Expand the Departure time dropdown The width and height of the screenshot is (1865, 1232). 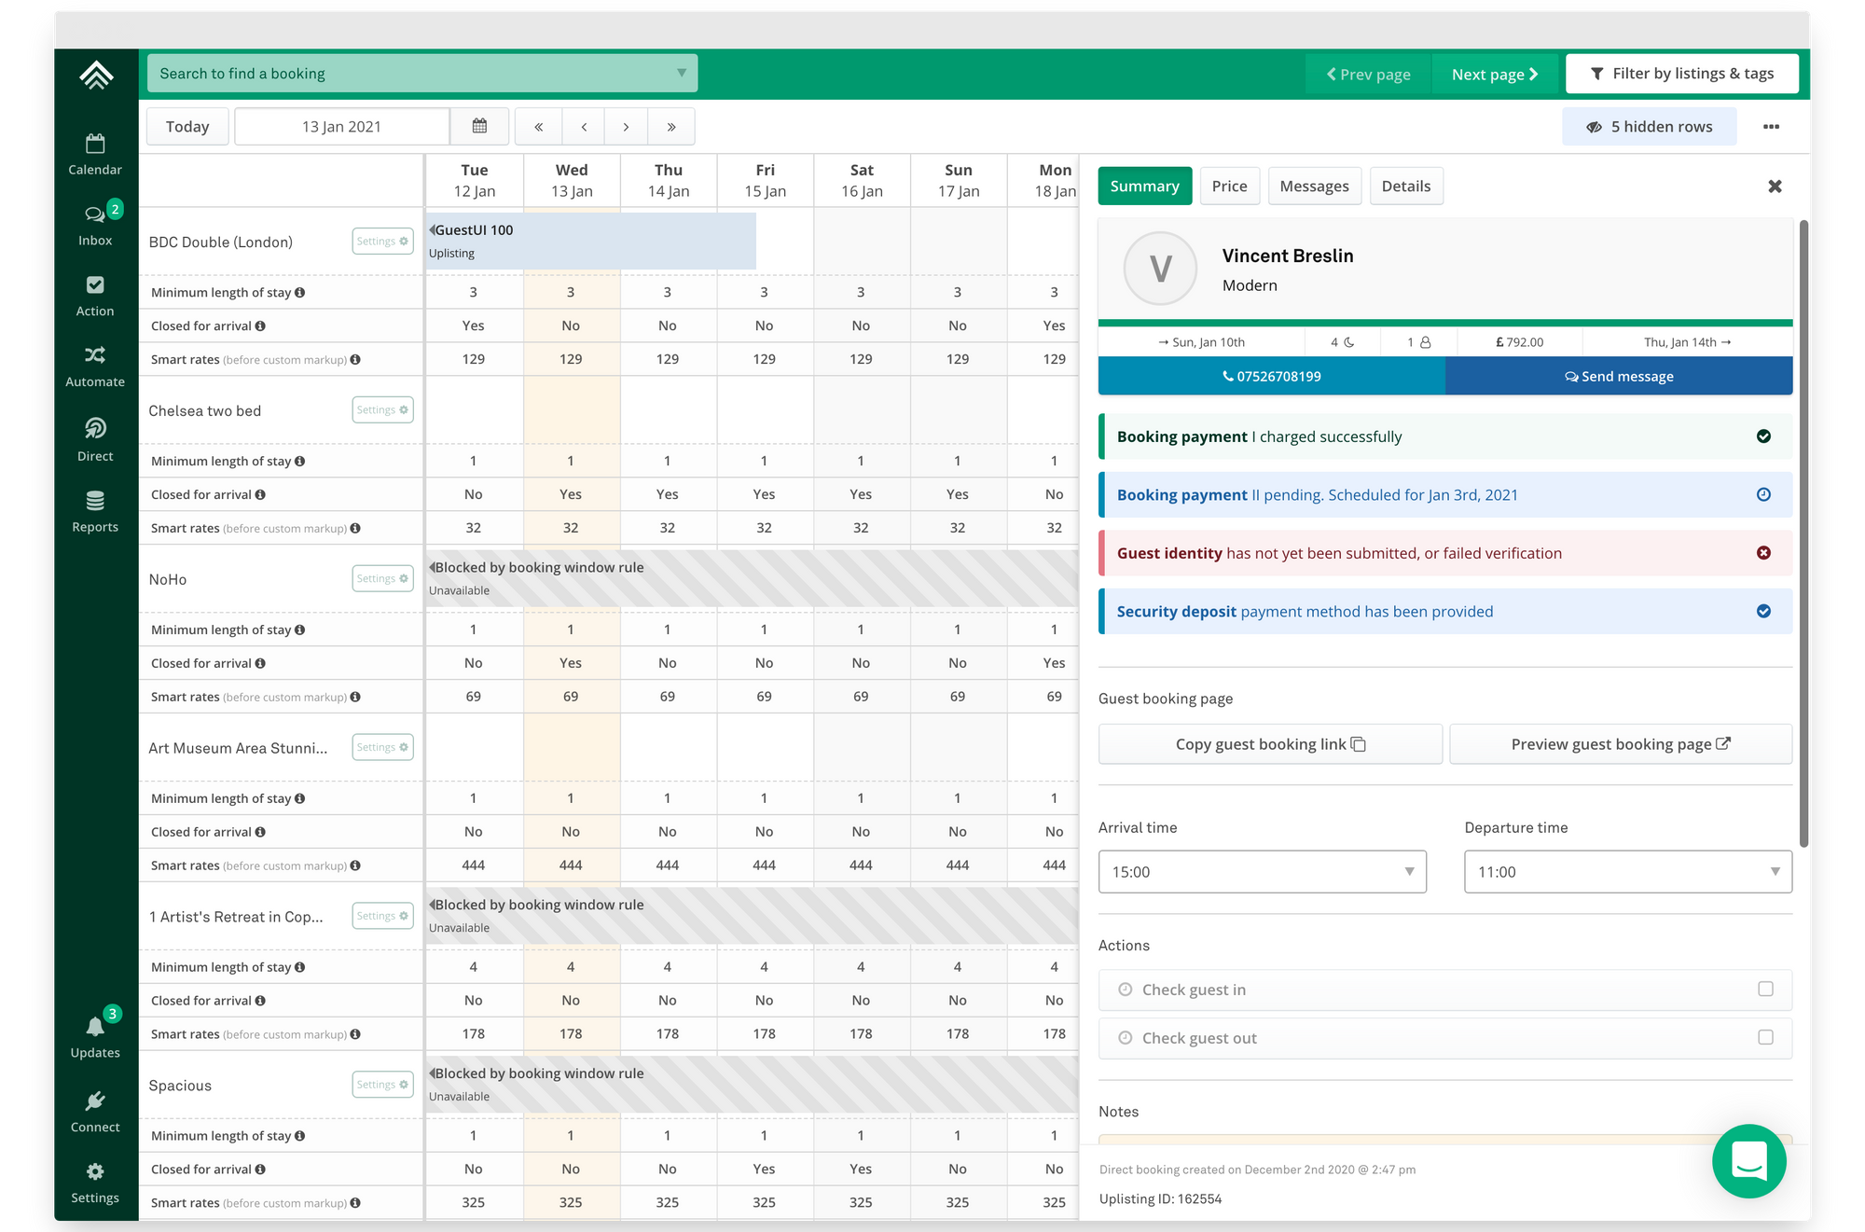1627,871
